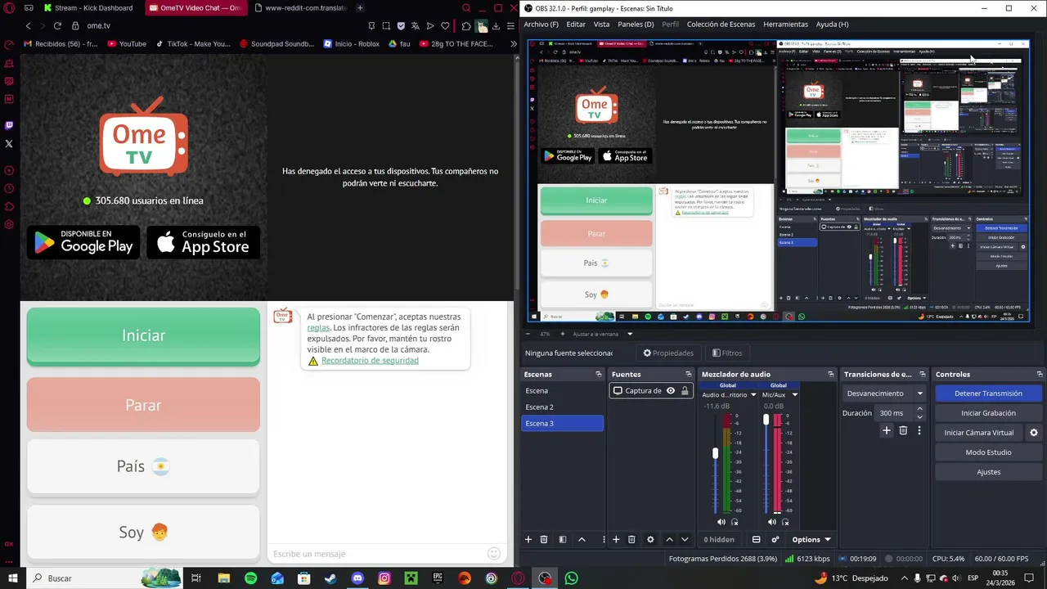Viewport: 1047px width, 589px height.
Task: Adjust Audio del escritorio volume fader
Action: (716, 453)
